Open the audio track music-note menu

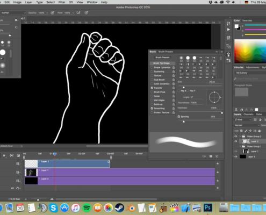point(18,188)
